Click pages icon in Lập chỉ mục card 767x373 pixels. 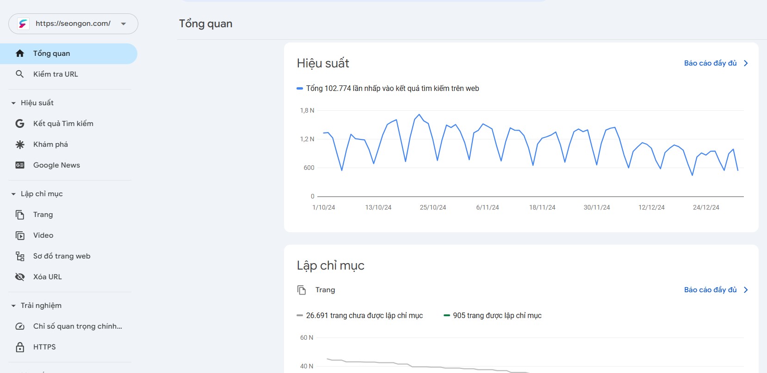[x=302, y=290]
